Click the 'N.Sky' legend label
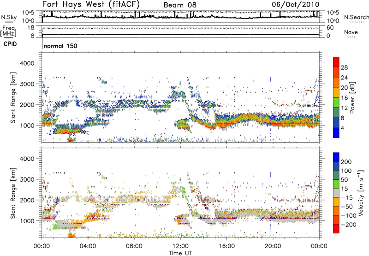Screen dimensions: 369x256 click(9, 17)
